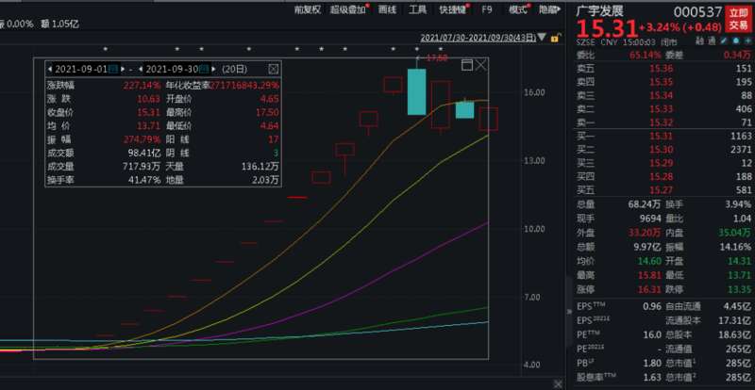Screen dimensions: 755x390
Task: Click the 总量 value 68.24万
Action: point(645,204)
